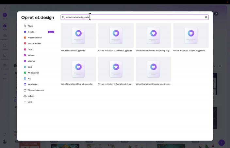Choose the Whiteboards category
Viewport: 230px width, 148px height.
pos(33,73)
